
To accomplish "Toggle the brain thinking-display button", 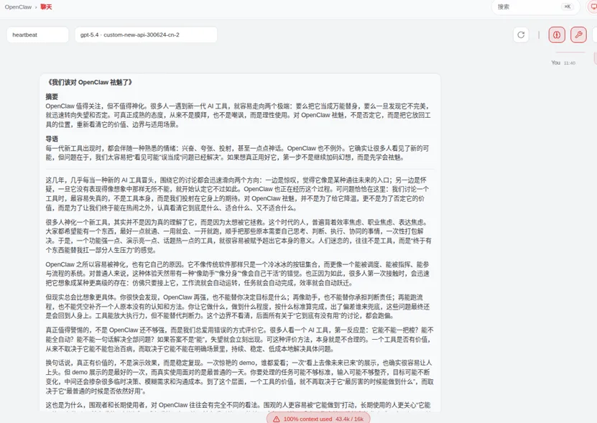I will click(x=557, y=35).
